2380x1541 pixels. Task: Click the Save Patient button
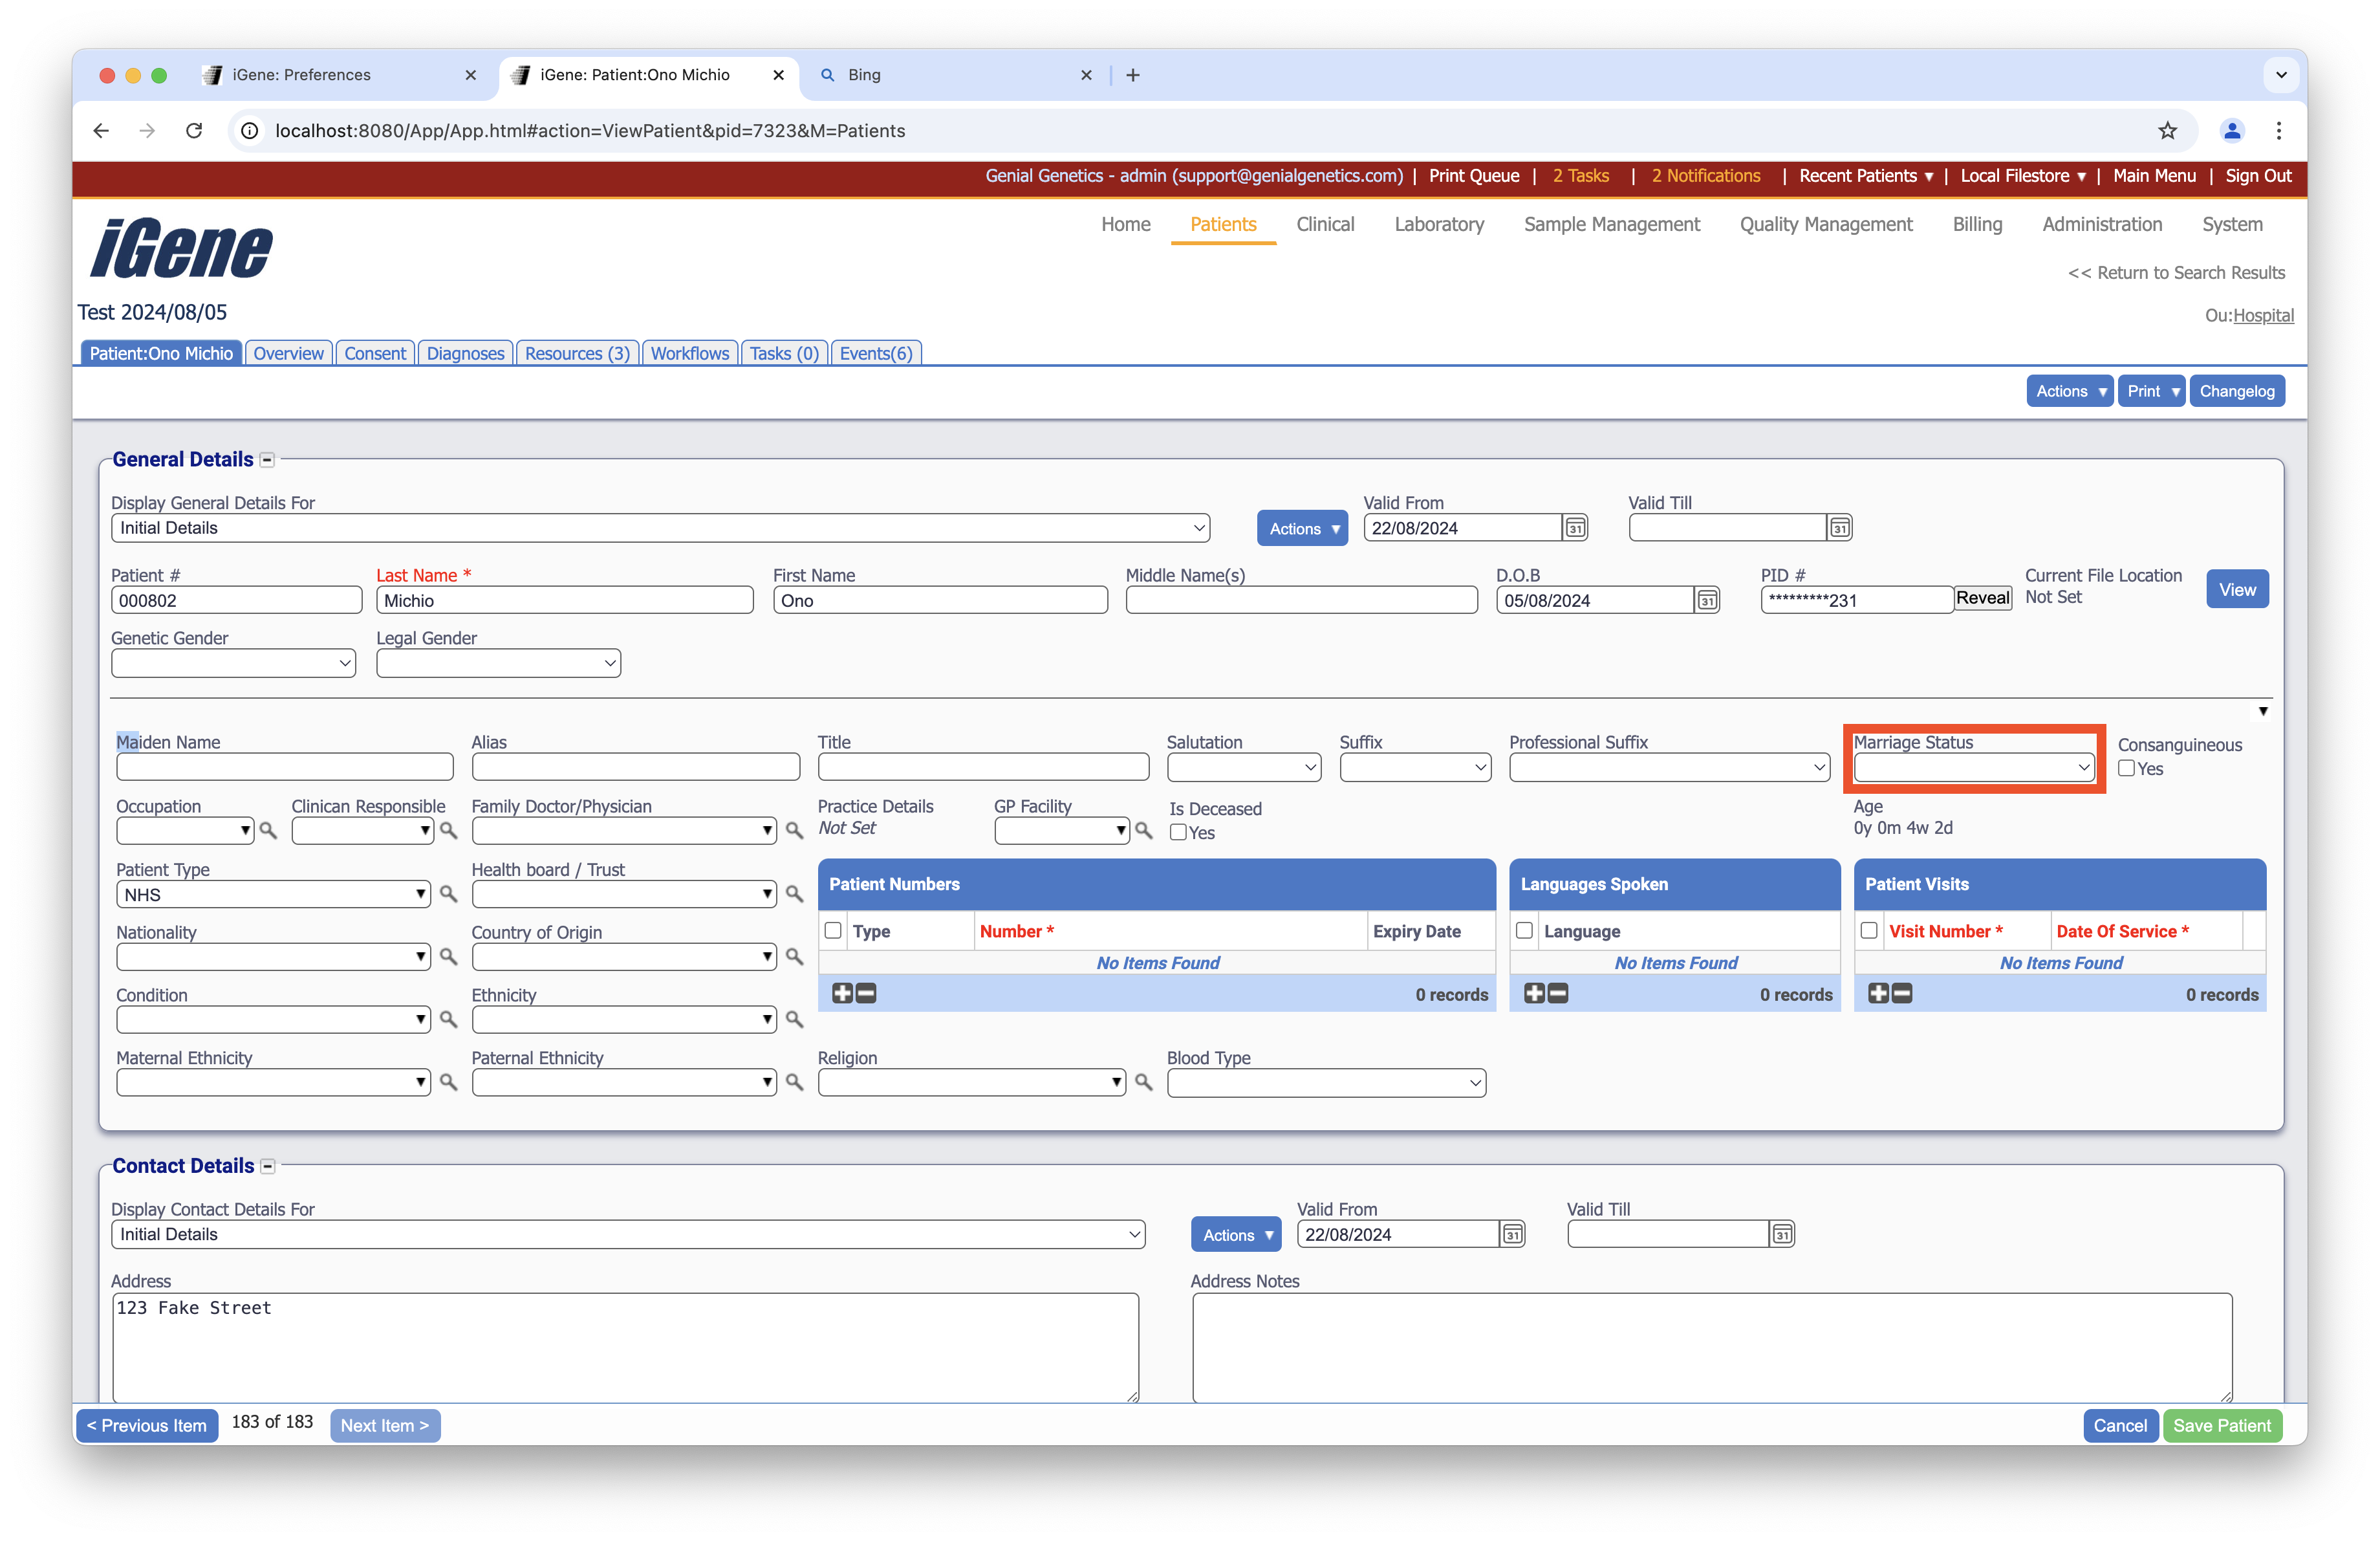pyautogui.click(x=2221, y=1425)
